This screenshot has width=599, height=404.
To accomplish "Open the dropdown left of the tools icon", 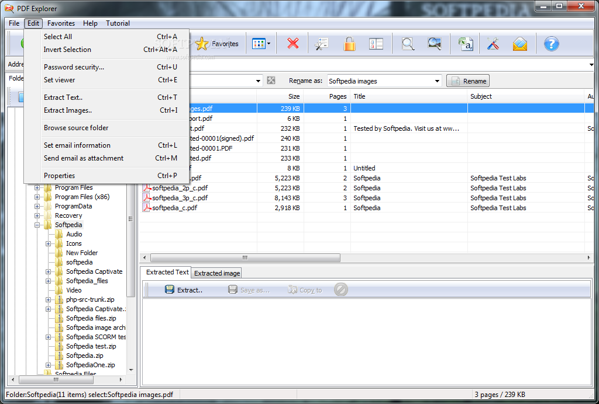I will (259, 81).
